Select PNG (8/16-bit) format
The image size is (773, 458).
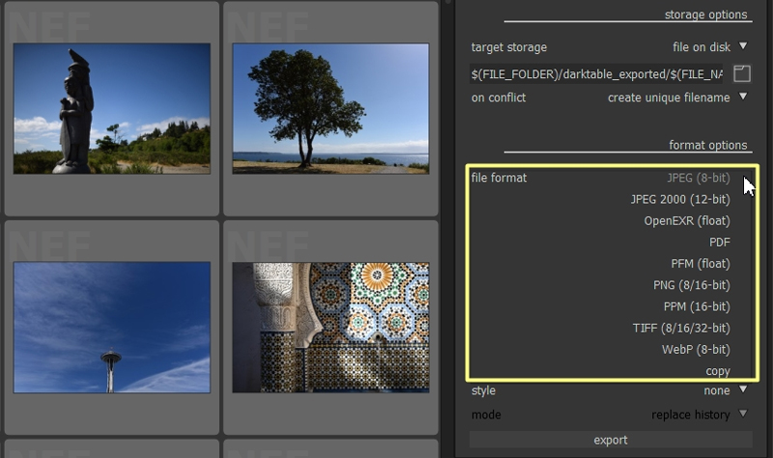pos(691,285)
